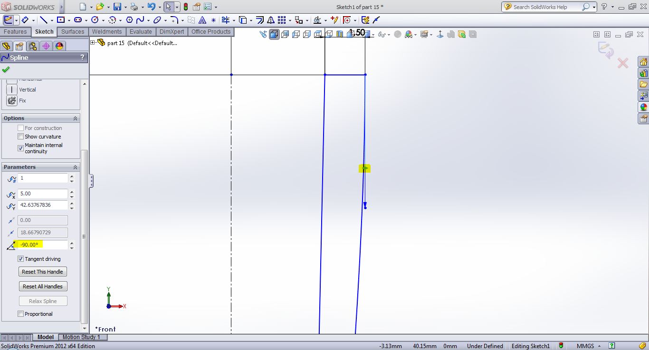Switch to the Features tab
Viewport: 649px width, 350px height.
pos(15,32)
